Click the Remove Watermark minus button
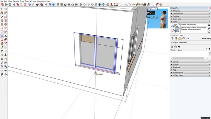 point(176,47)
